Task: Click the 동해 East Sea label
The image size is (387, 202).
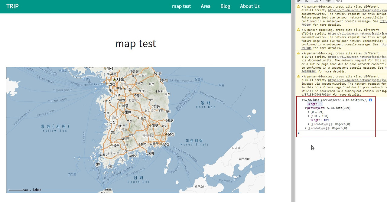Action: [206, 104]
